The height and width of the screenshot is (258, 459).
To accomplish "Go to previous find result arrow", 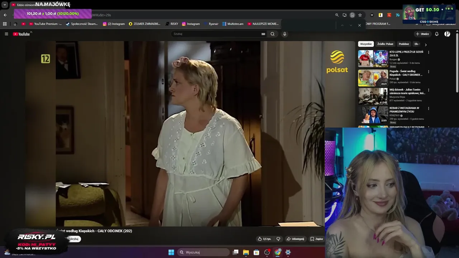I will coord(342,25).
